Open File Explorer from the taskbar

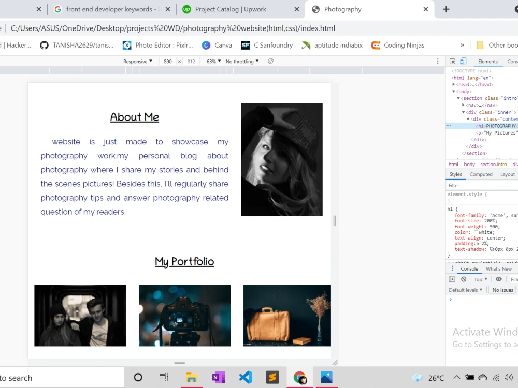[192, 378]
